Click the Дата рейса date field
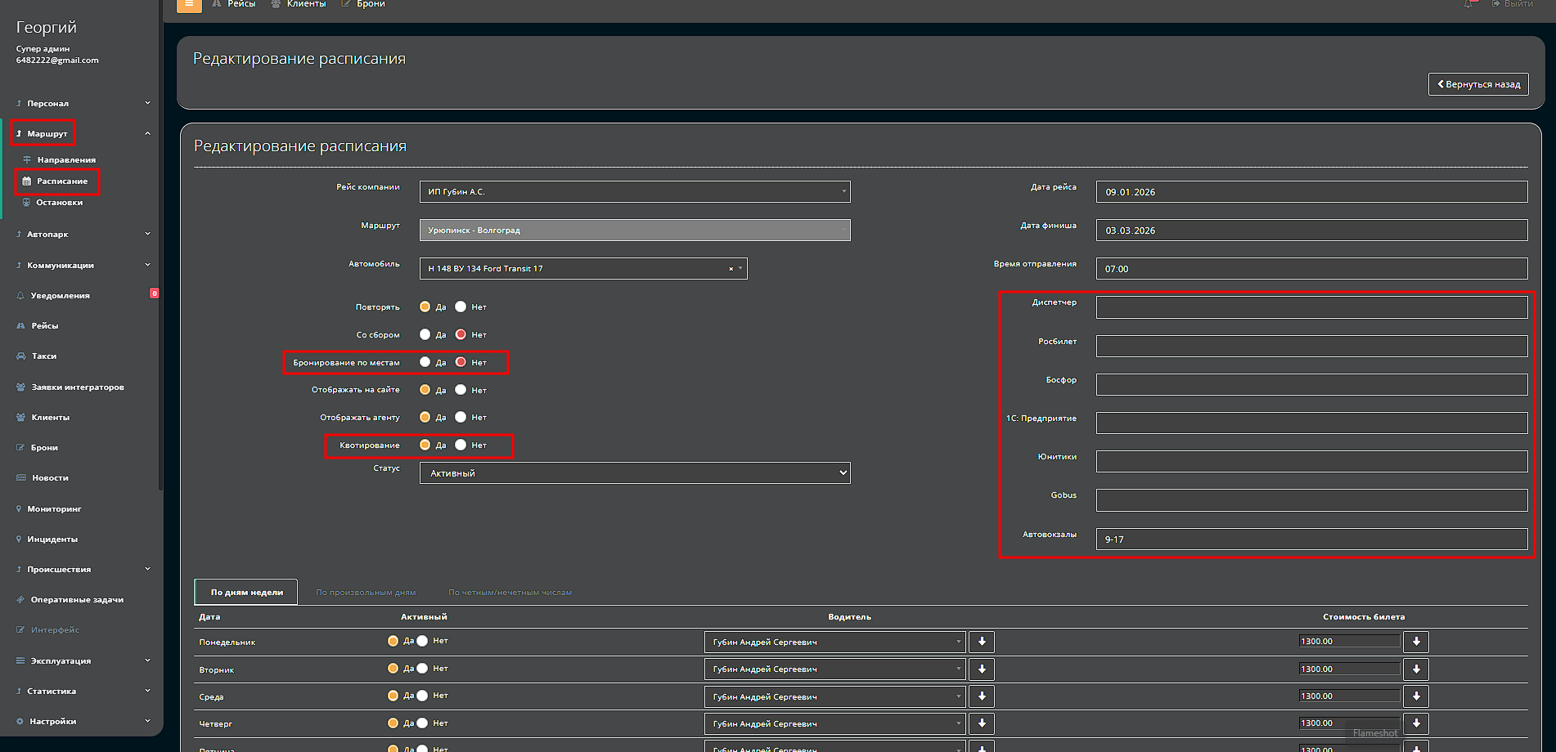This screenshot has height=752, width=1556. (x=1311, y=192)
